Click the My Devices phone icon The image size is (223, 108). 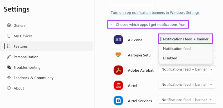point(9,36)
